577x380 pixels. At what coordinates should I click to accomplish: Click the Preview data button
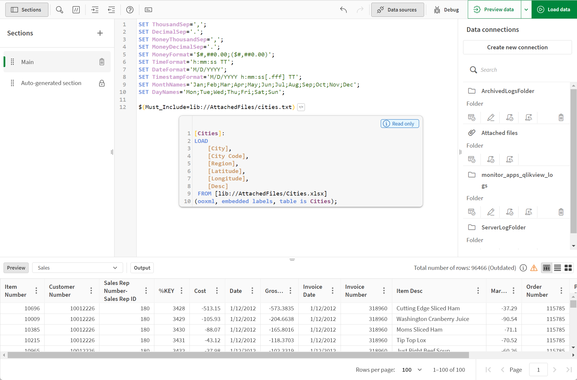coord(494,9)
